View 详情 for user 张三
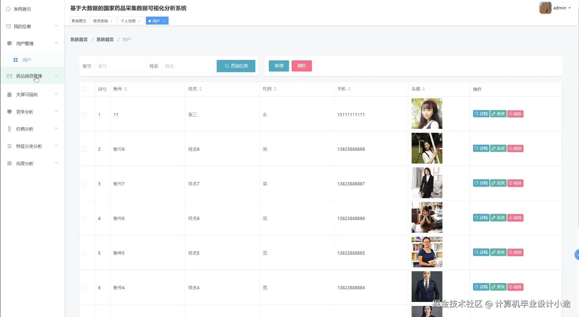Viewport: 579px width, 317px height. click(x=481, y=114)
